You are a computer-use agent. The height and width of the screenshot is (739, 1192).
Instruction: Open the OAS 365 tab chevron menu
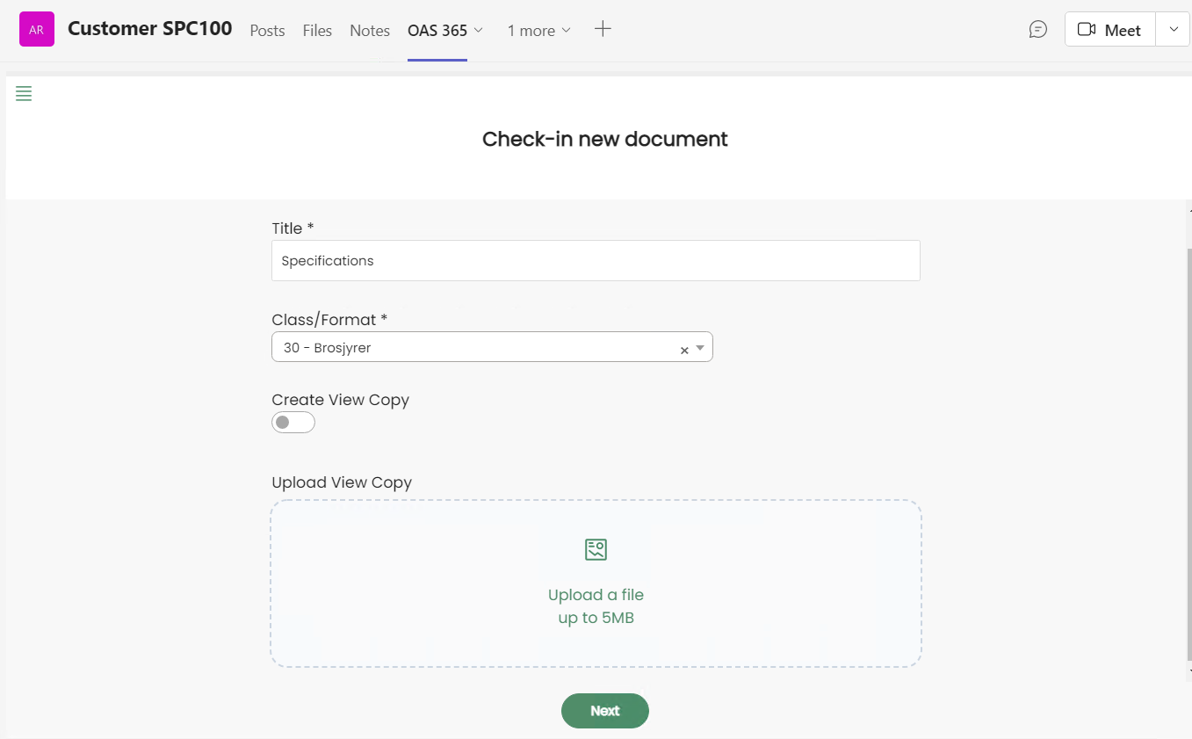point(479,30)
